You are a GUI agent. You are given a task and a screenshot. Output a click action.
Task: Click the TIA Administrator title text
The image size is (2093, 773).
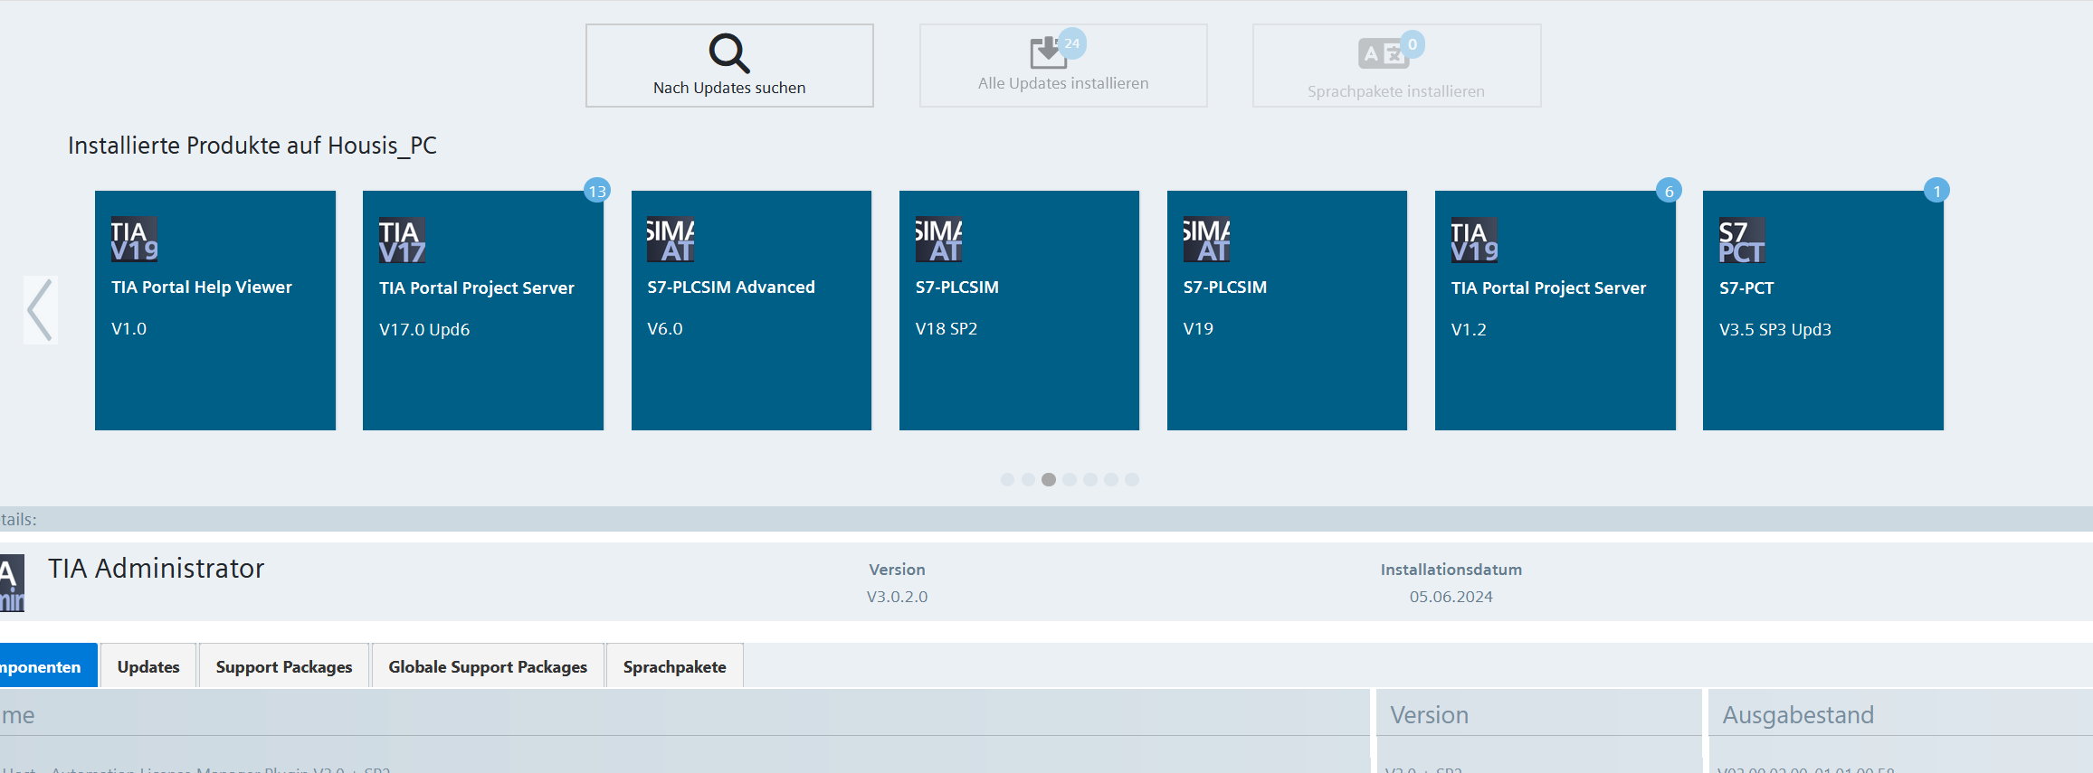click(x=157, y=569)
